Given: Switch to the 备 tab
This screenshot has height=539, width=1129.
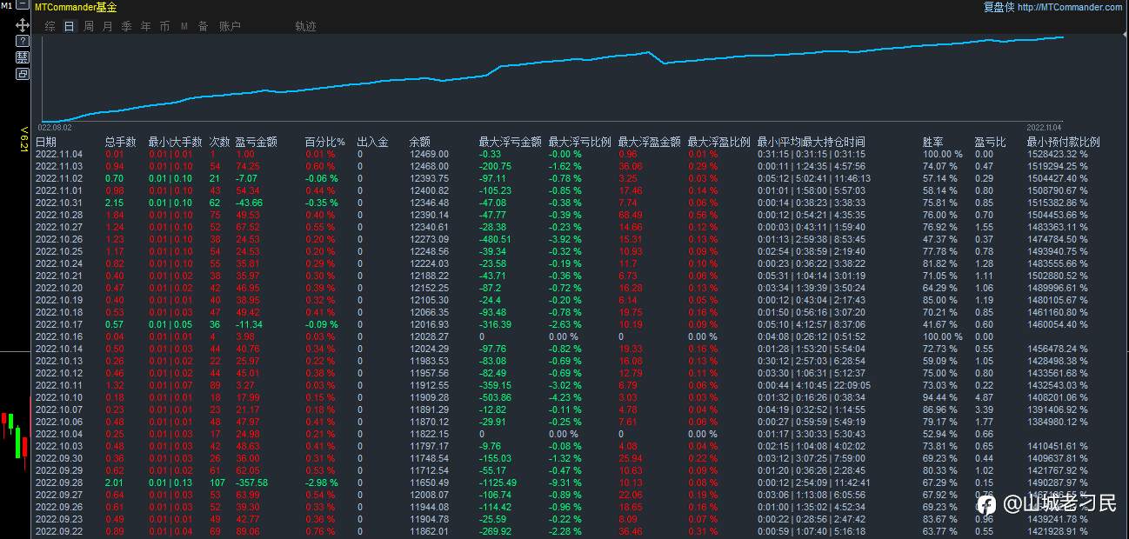Looking at the screenshot, I should (204, 26).
